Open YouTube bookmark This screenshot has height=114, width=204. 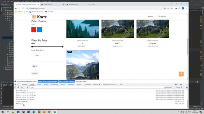tap(49, 12)
